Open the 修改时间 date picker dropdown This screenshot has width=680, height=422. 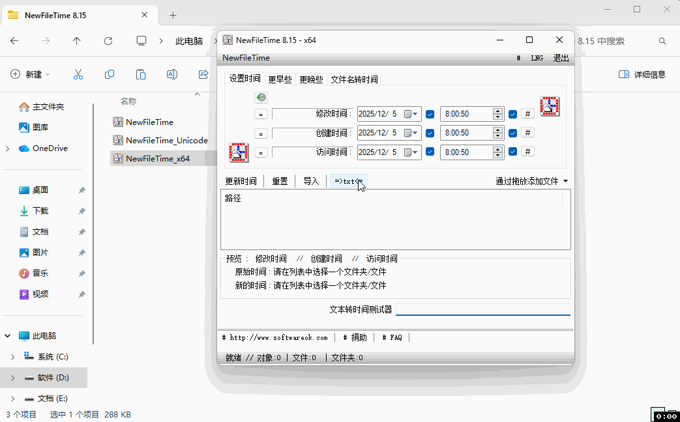415,114
